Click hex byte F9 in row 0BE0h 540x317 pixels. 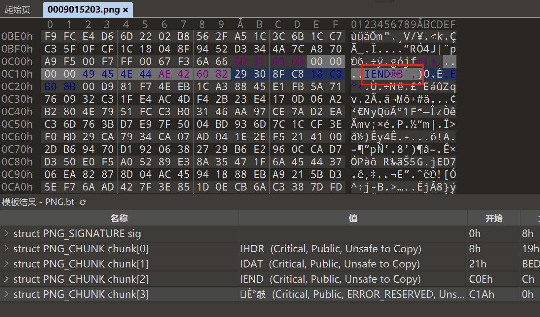[50, 36]
